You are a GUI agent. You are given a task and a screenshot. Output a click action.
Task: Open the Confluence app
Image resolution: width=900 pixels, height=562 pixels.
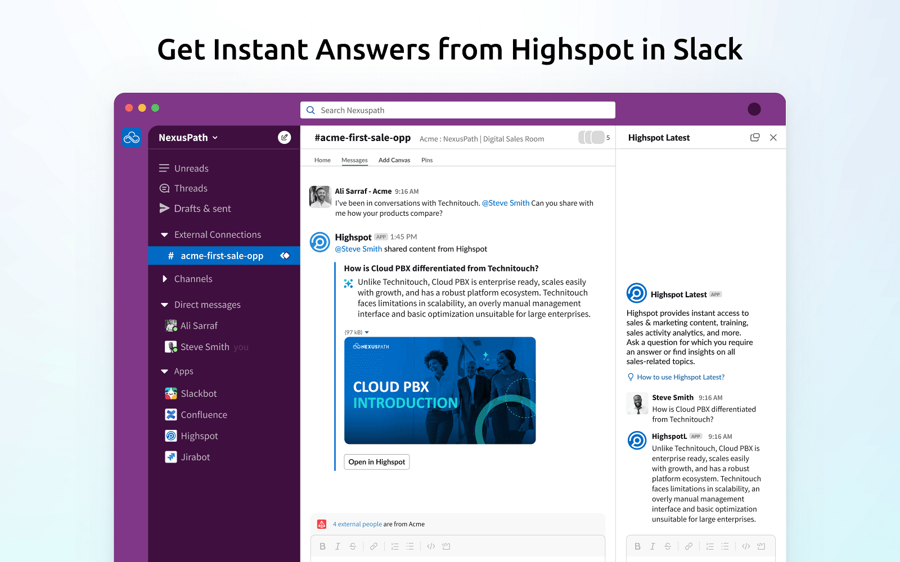pos(204,415)
